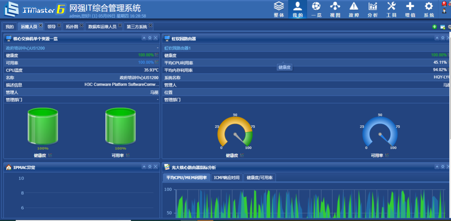Viewport: 451px width, 221px height.
Task: Click the orange 健康度 gauge dial
Action: pyautogui.click(x=235, y=133)
